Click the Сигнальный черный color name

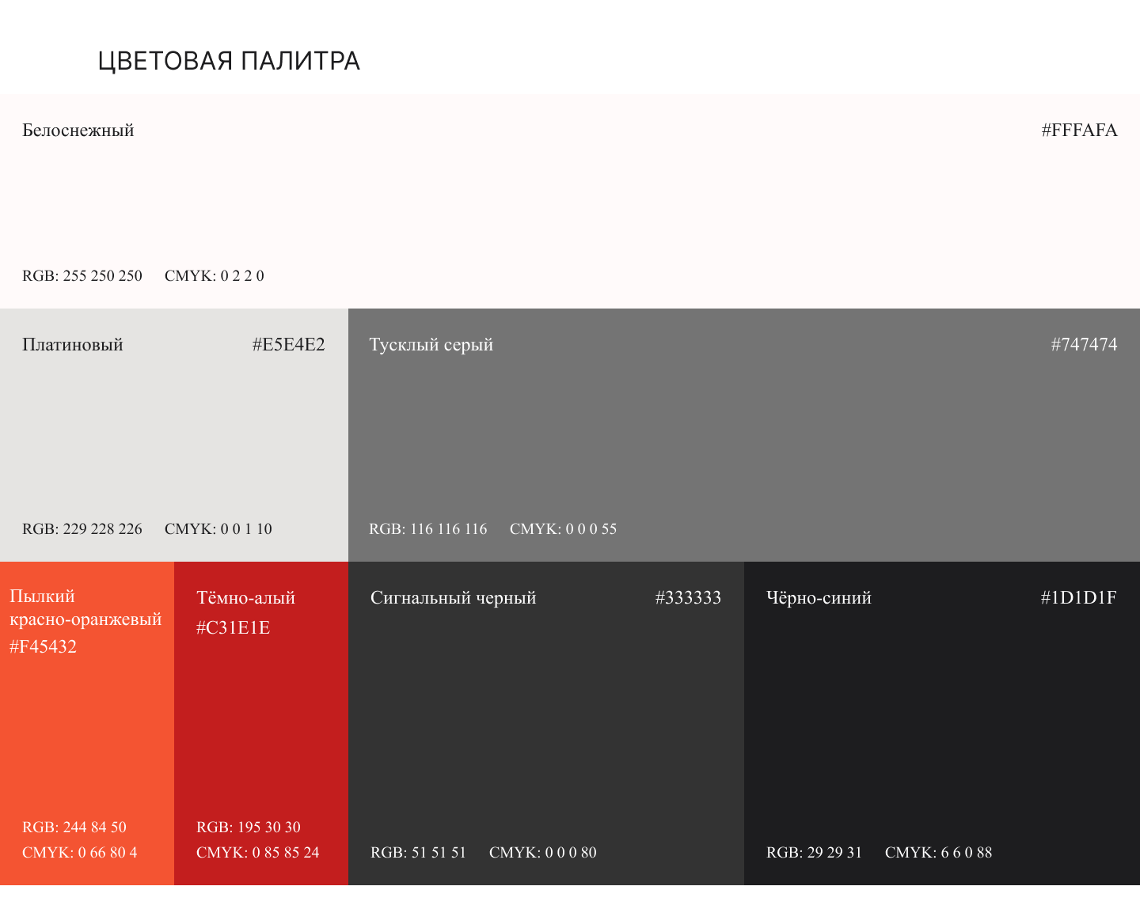coord(453,598)
